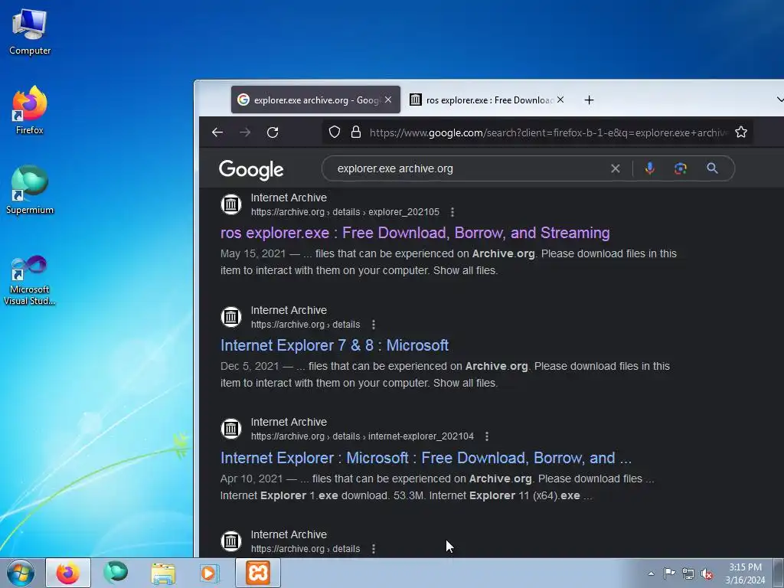Click archive.org favicon of explorer_202105 result
Screen dimensions: 784x588
231,204
